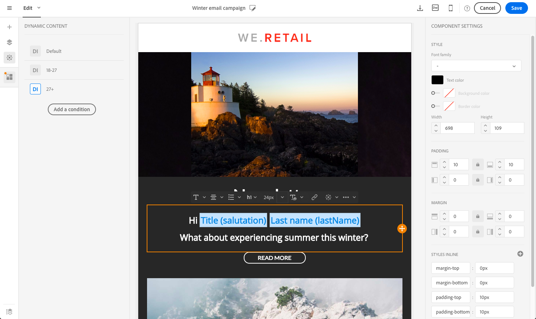Select the Default dynamic content item
Image resolution: width=536 pixels, height=319 pixels.
pos(74,51)
